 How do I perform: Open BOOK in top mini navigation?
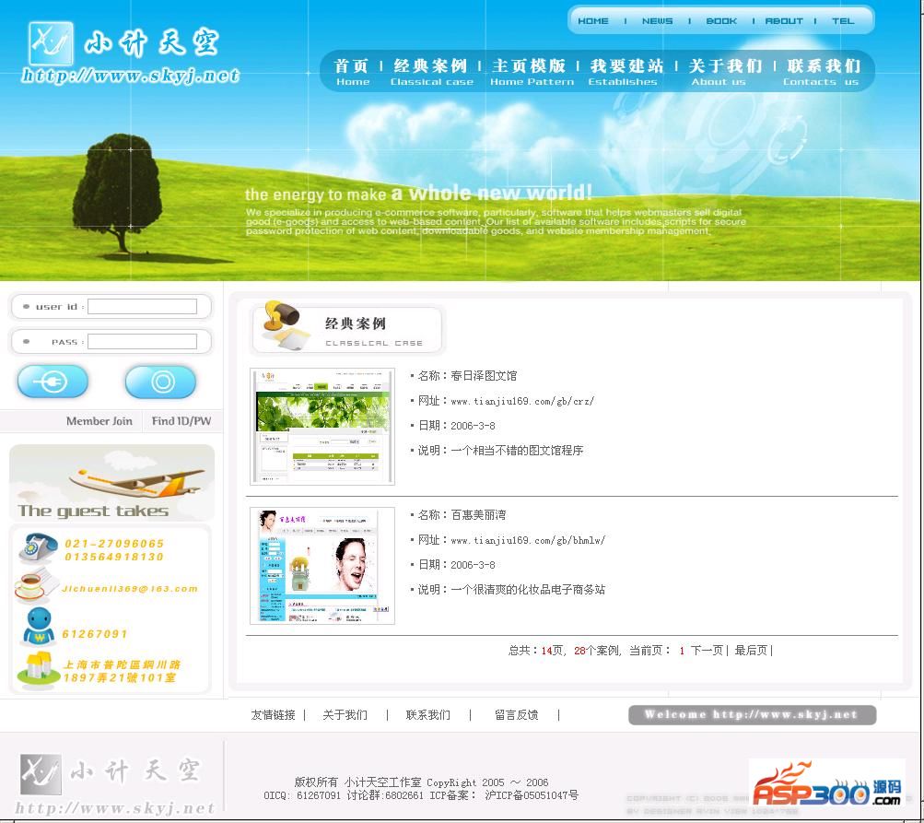[721, 21]
